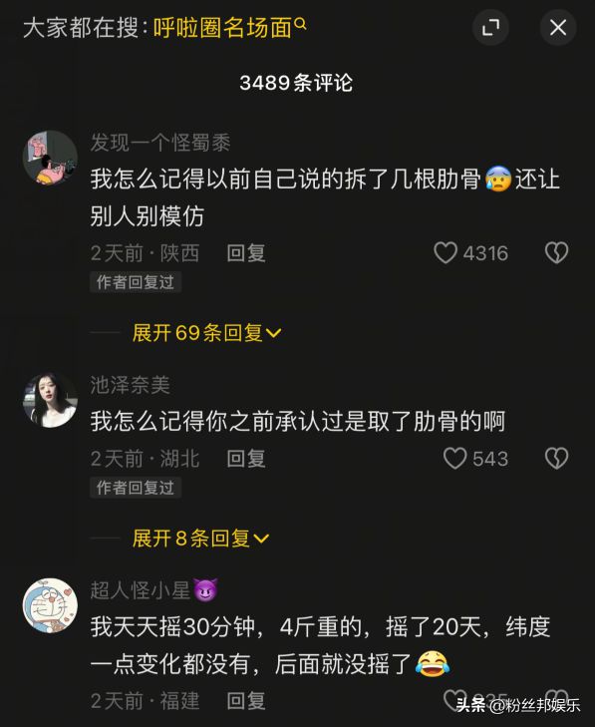Image resolution: width=595 pixels, height=727 pixels.
Task: Open the 呼啦圈名场面 search suggestion
Action: coord(222,28)
